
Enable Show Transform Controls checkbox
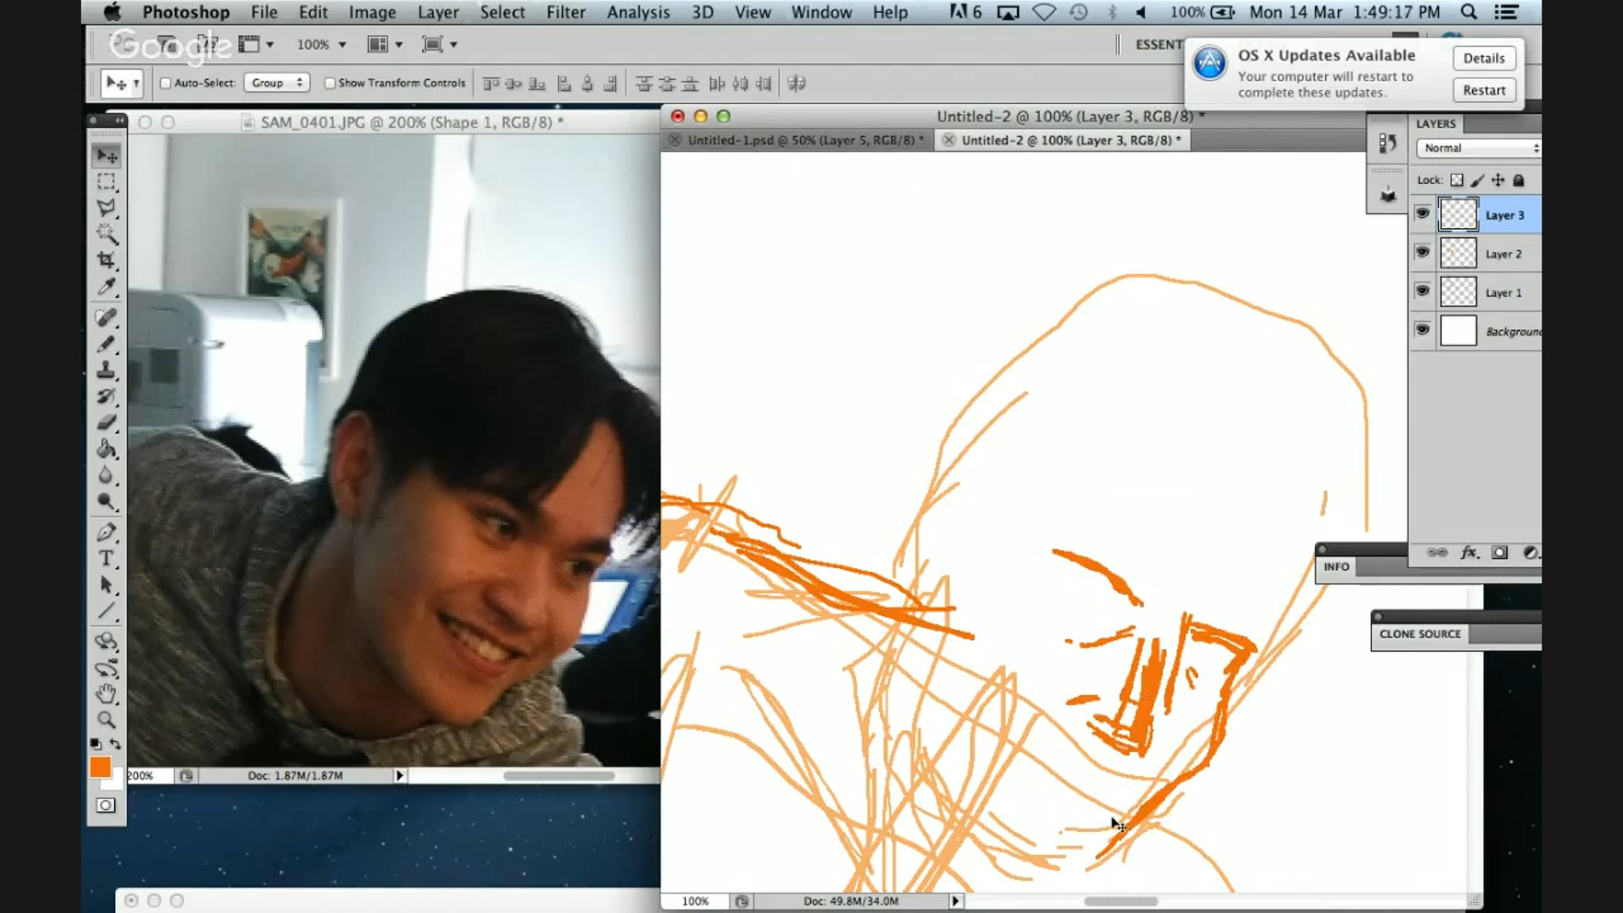[x=330, y=83]
